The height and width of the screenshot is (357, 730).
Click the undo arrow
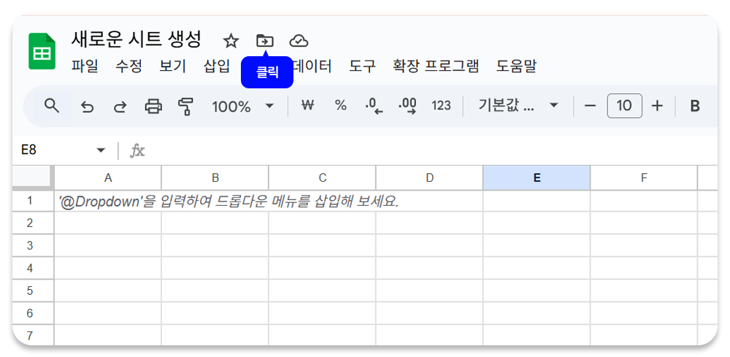tap(87, 107)
